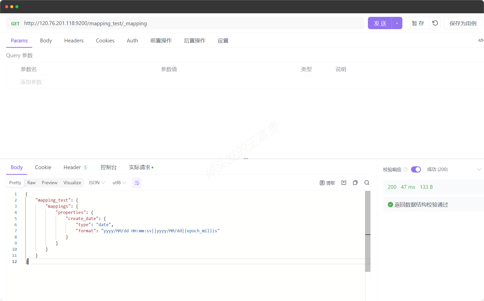This screenshot has width=484, height=301.
Task: Click the 133 B response size
Action: pos(426,187)
